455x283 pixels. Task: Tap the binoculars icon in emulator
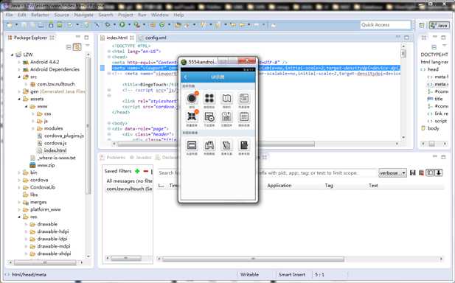coord(209,145)
